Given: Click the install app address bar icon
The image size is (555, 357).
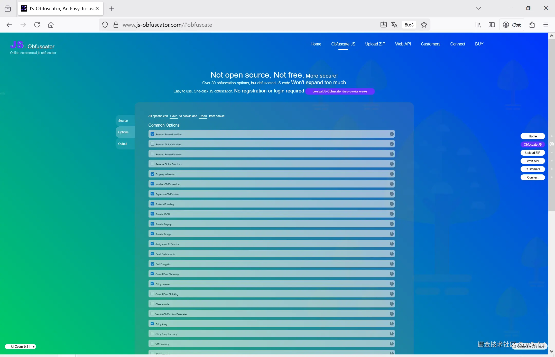Looking at the screenshot, I should (383, 25).
